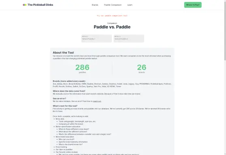
Task: Open the Learn menu item
Action: [x=130, y=5]
